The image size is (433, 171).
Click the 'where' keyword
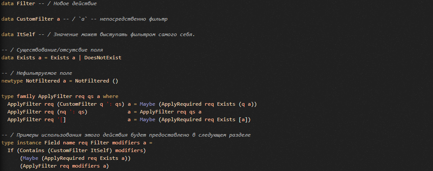pos(110,96)
